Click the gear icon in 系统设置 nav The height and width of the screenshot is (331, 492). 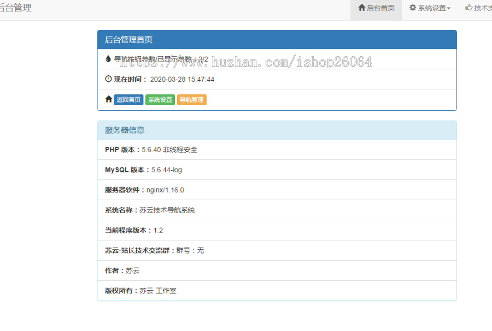pyautogui.click(x=413, y=8)
